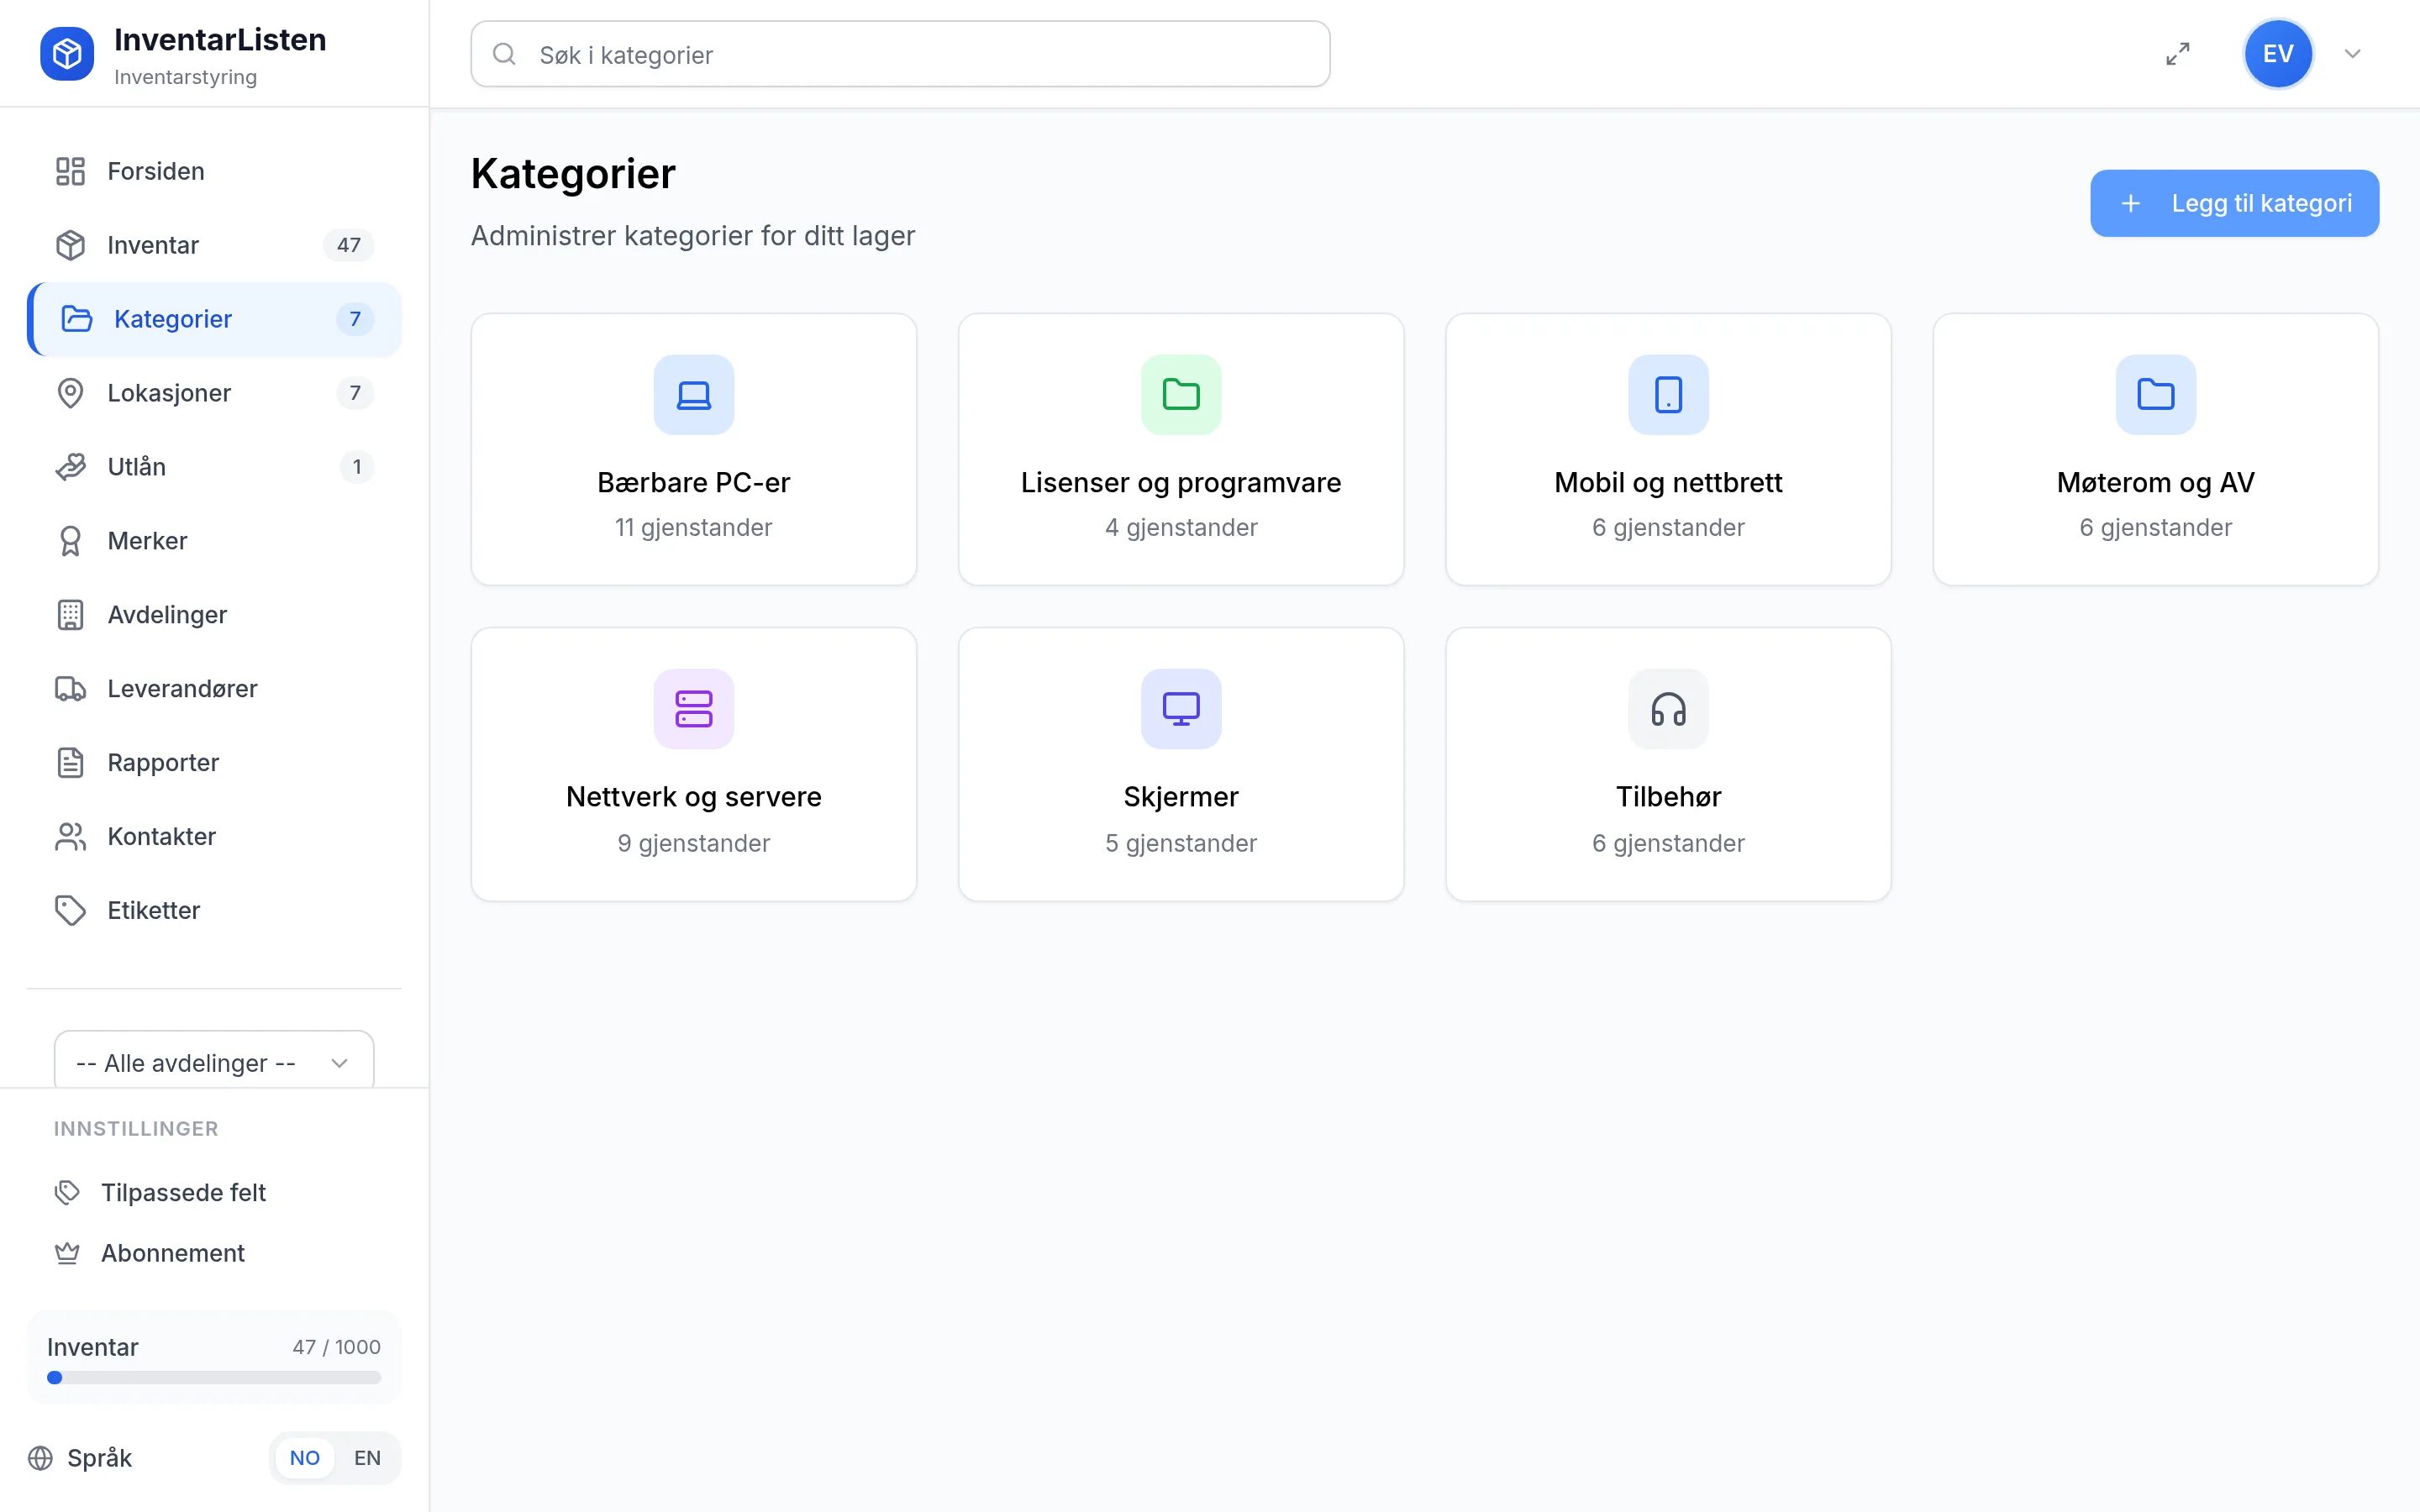Click the headphones icon on Tilbehør
Viewport: 2420px width, 1512px height.
(x=1668, y=709)
